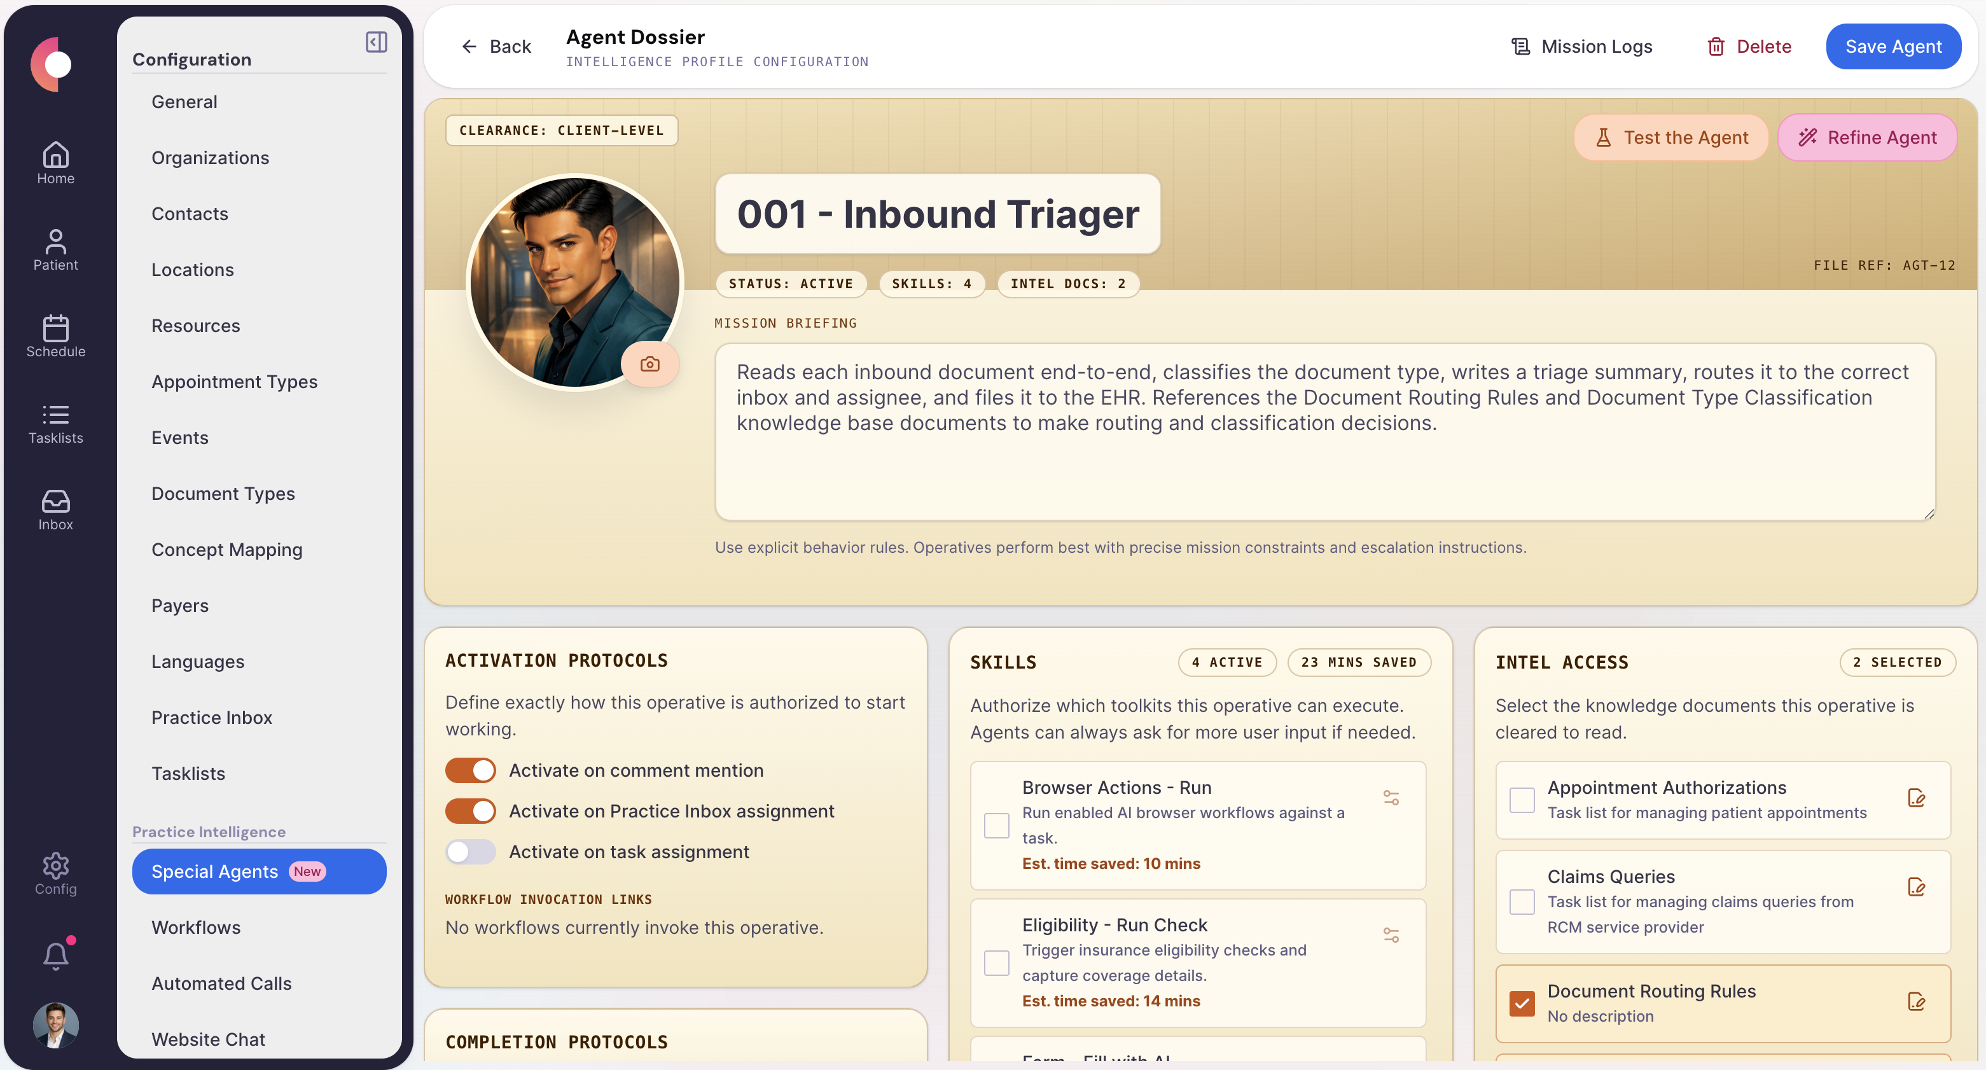
Task: Change agent photo using camera icon
Action: click(x=650, y=363)
